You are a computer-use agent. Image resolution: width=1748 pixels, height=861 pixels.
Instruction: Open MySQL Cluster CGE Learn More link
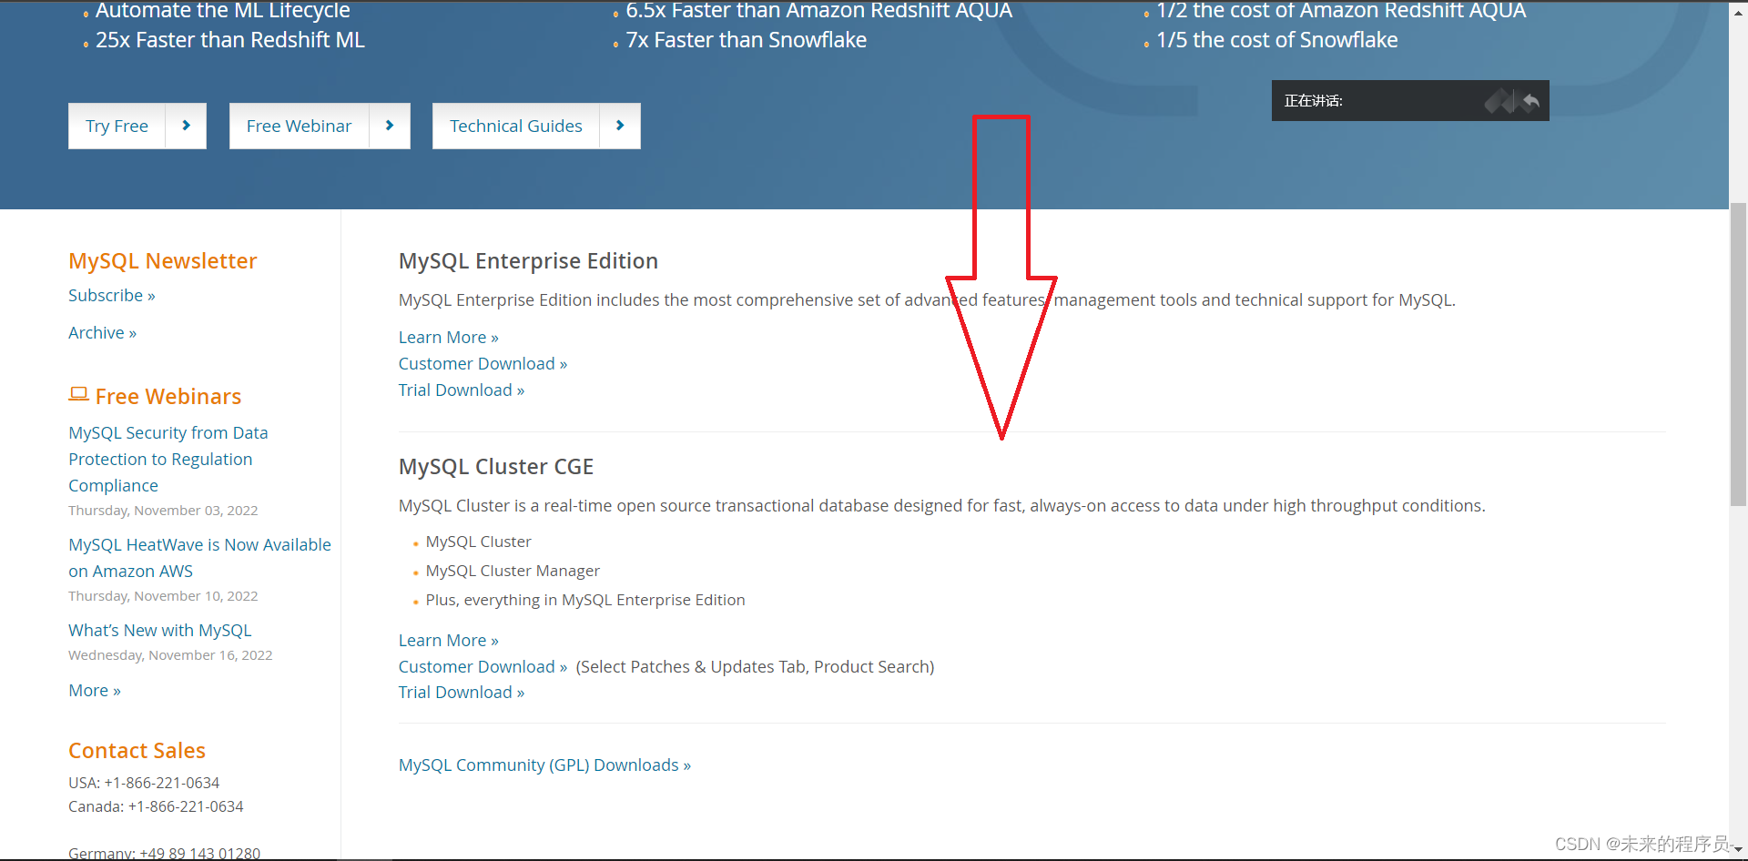point(449,641)
